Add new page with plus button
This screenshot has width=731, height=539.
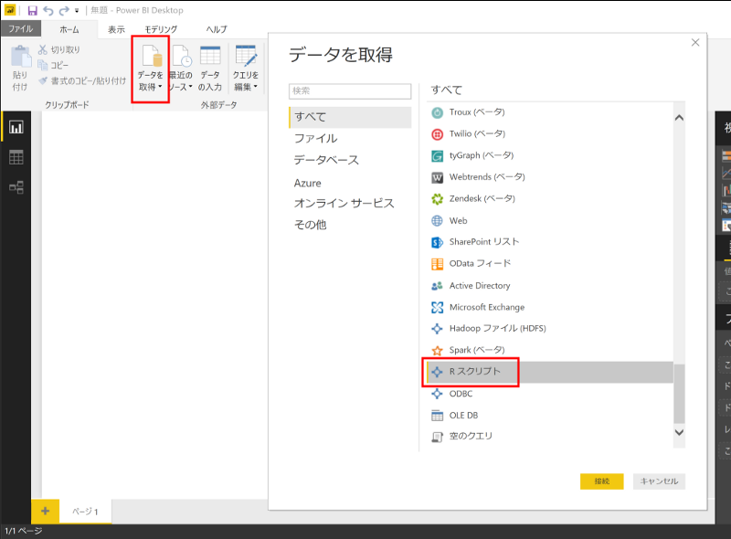click(x=45, y=511)
